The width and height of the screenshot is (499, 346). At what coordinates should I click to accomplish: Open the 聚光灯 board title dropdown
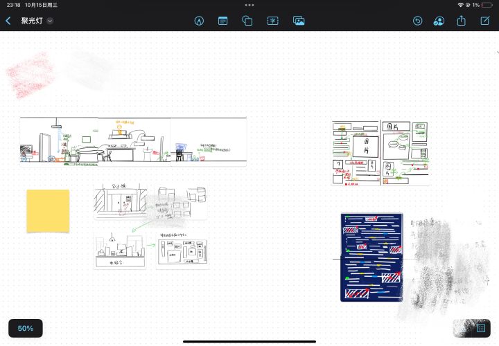coord(50,21)
